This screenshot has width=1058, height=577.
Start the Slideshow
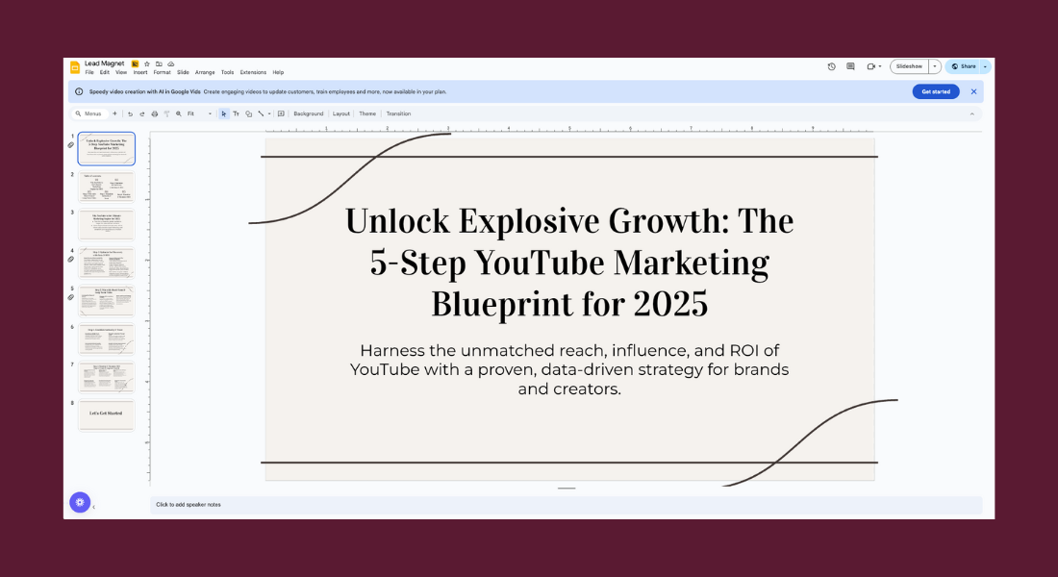pos(909,66)
